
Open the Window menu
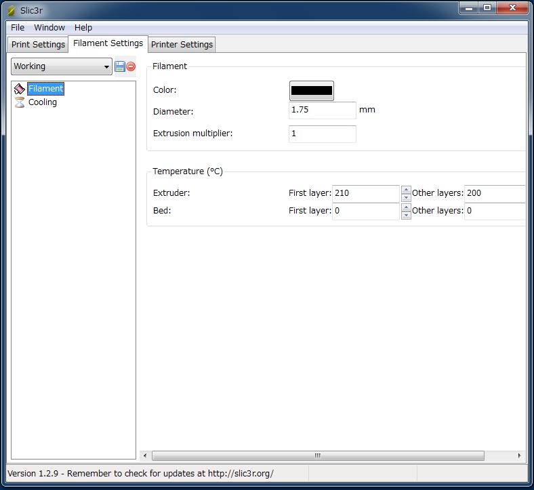click(49, 28)
